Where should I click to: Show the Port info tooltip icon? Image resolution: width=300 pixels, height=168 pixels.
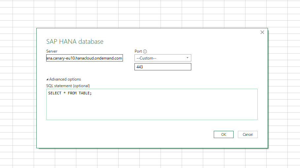pos(145,51)
